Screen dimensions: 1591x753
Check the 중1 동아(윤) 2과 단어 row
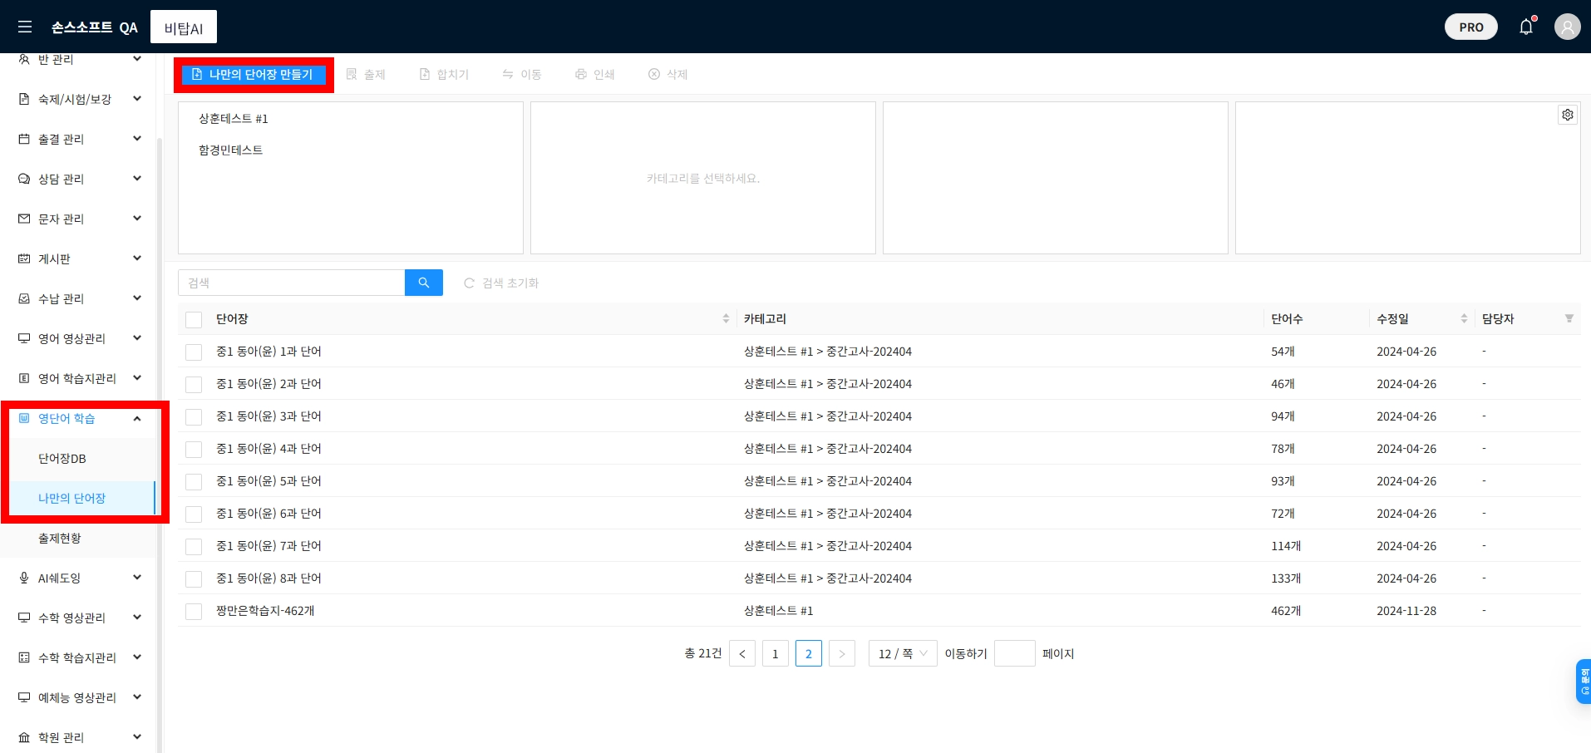[x=194, y=384]
